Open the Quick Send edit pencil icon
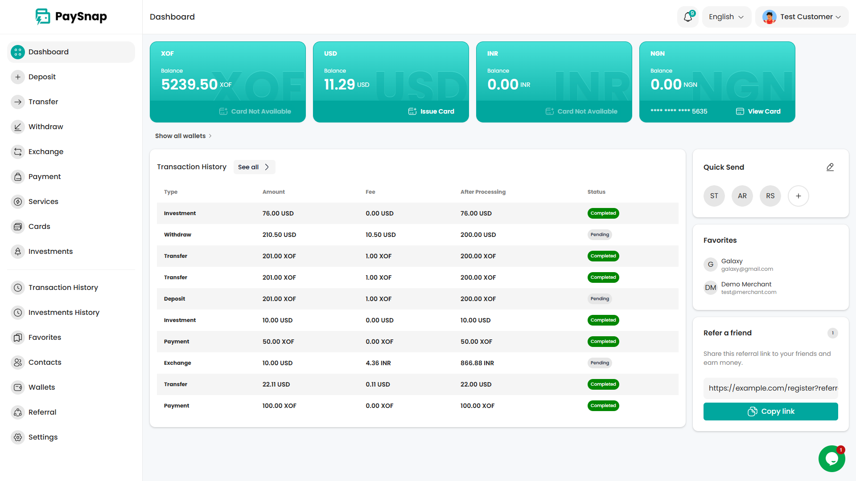This screenshot has height=481, width=856. tap(830, 167)
